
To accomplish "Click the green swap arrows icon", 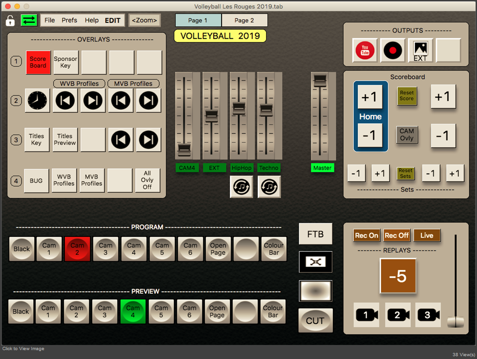I will coord(29,20).
